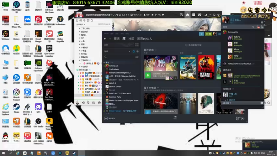Open the 主席模式 dropdown in chat-room sidebar
This screenshot has width=277, height=156.
pyautogui.click(x=81, y=24)
